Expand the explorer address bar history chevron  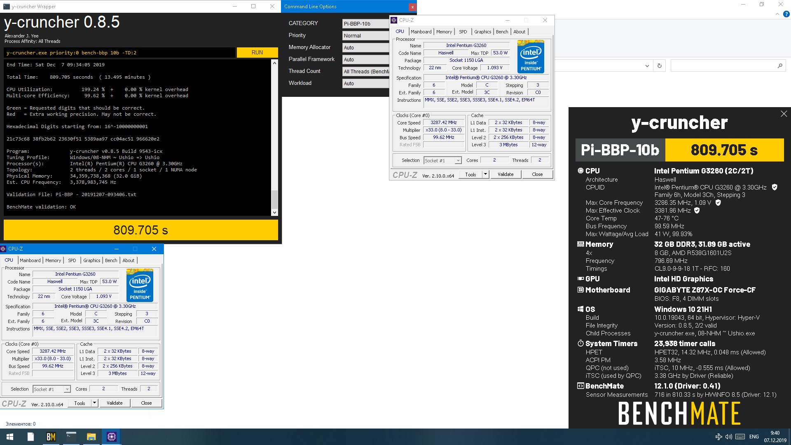pos(647,66)
